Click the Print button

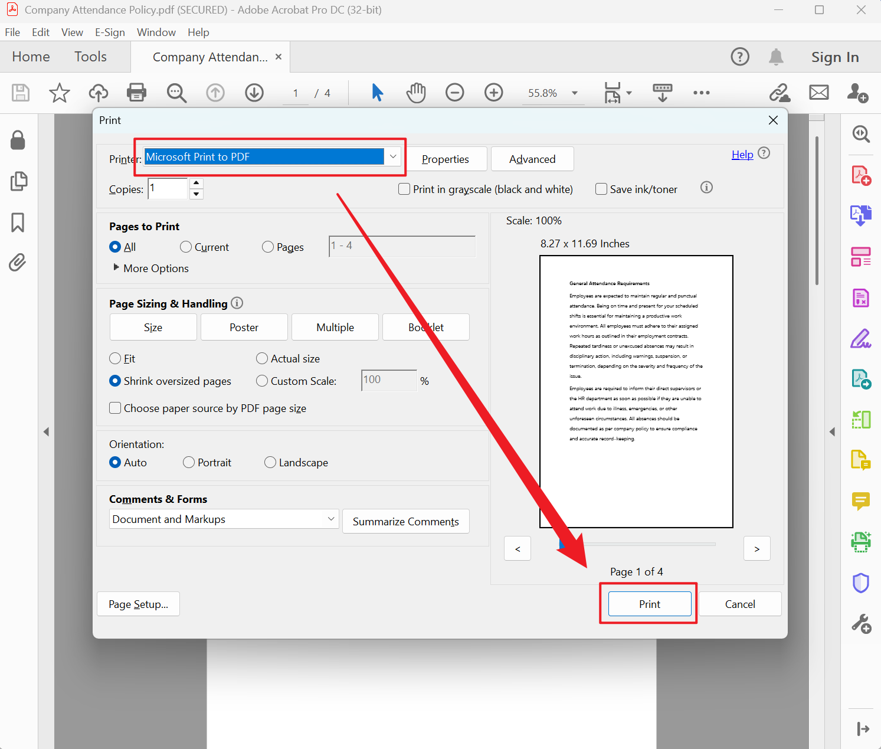pos(649,604)
